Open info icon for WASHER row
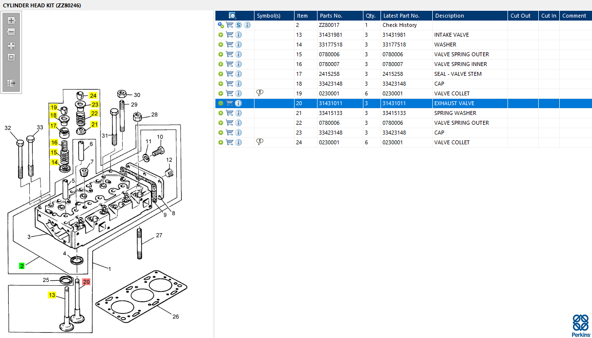The image size is (592, 338). click(238, 45)
